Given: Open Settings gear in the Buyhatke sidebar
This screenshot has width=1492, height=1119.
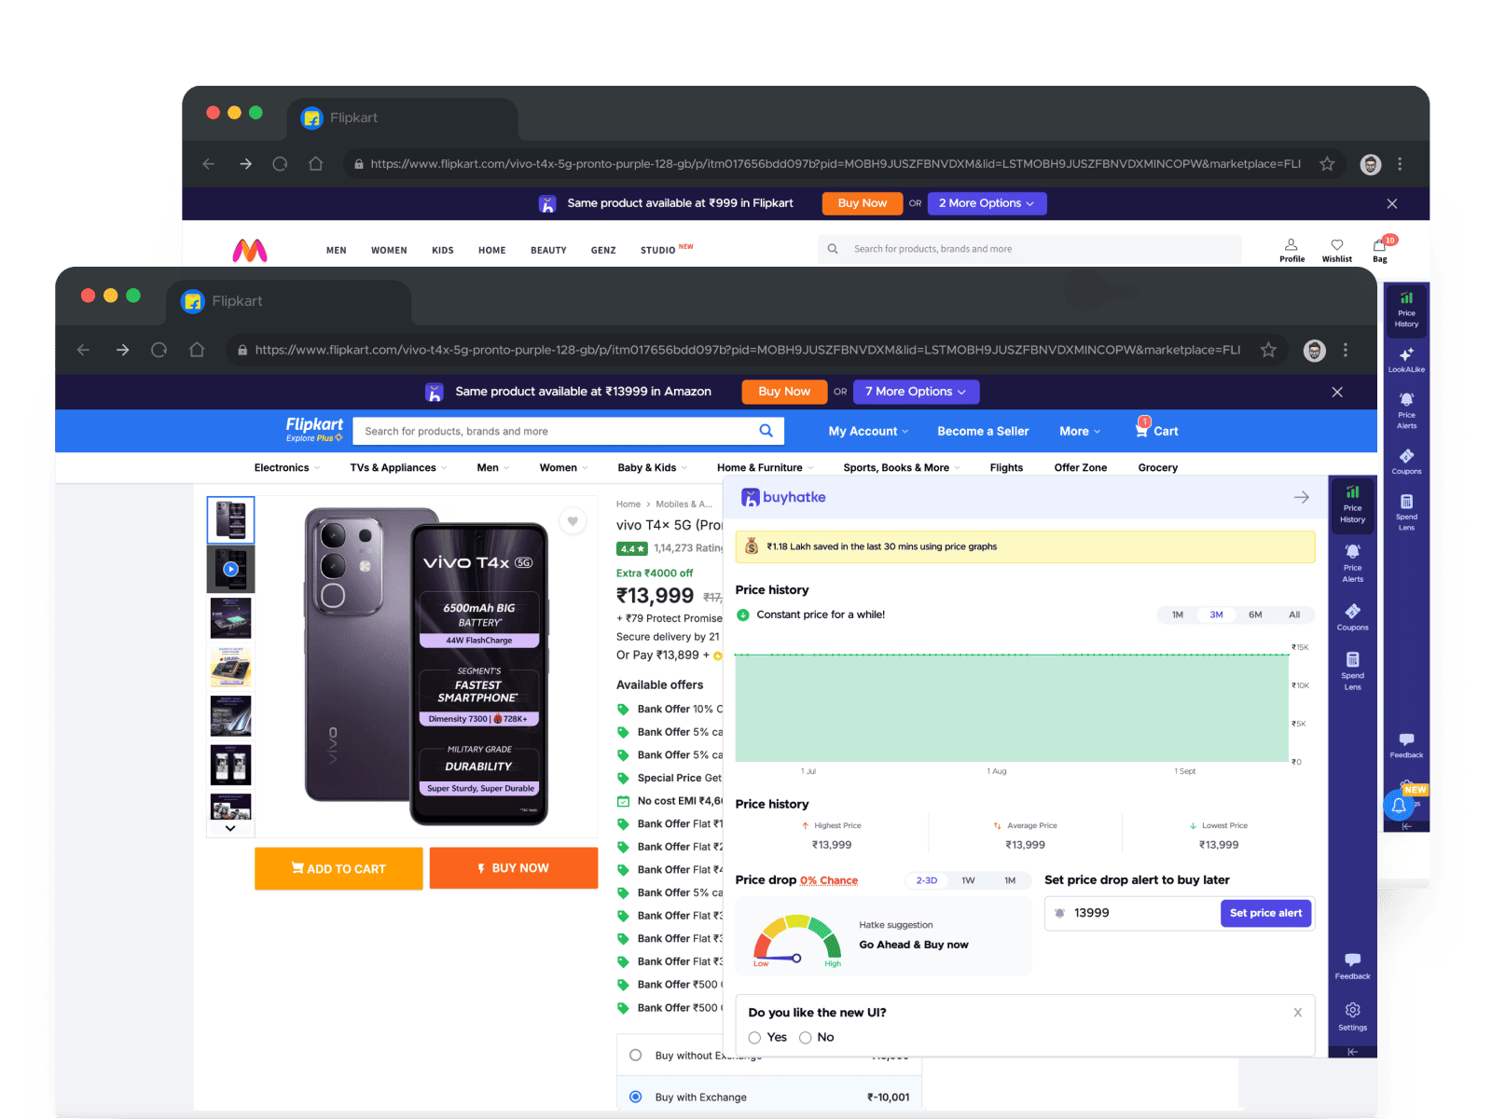Looking at the screenshot, I should pyautogui.click(x=1352, y=1015).
